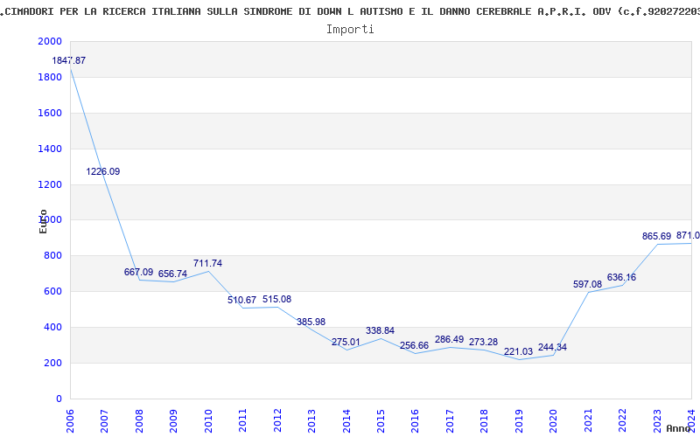Click the 400 y-axis tick label
The height and width of the screenshot is (437, 700).
point(53,327)
